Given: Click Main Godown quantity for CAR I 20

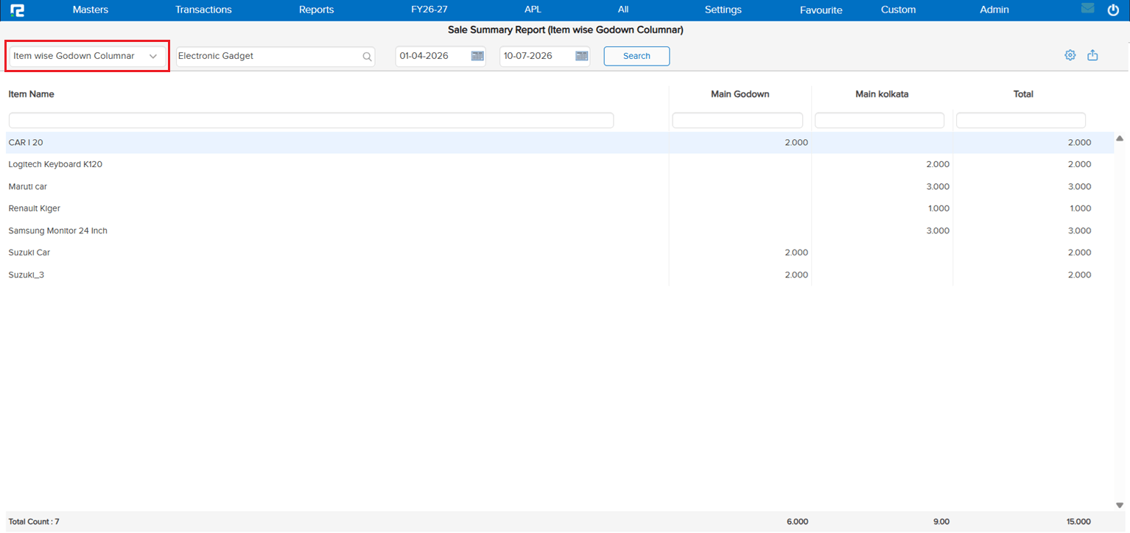Looking at the screenshot, I should [x=796, y=143].
